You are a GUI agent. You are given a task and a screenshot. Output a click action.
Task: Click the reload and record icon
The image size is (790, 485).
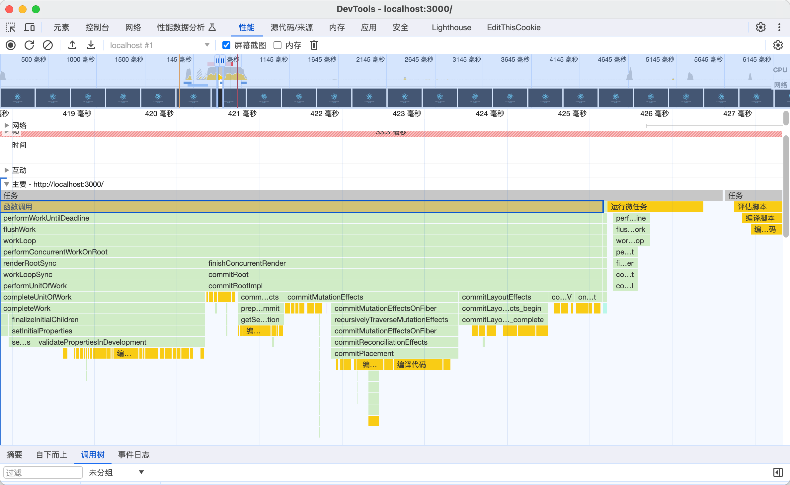pos(29,45)
